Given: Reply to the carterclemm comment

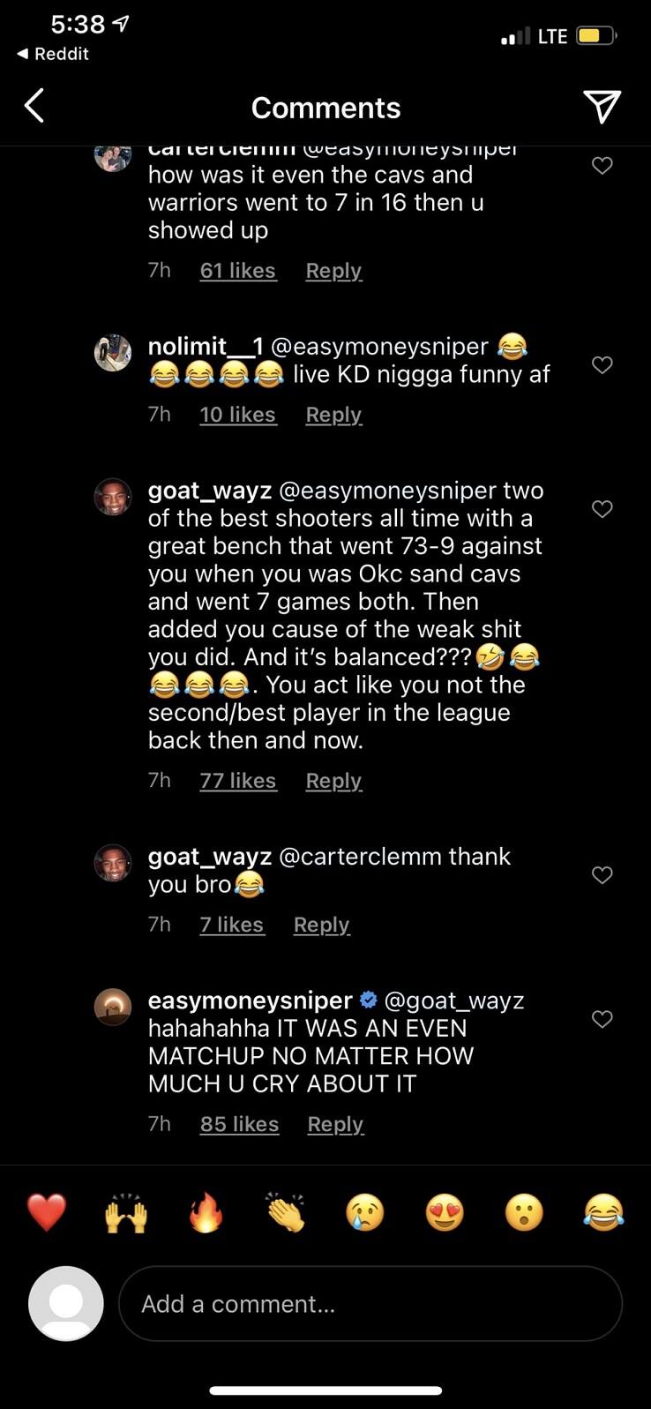Looking at the screenshot, I should pos(333,271).
